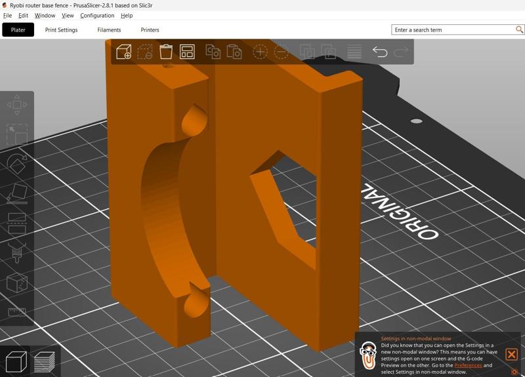Click the Copy icon in toolbar
This screenshot has width=525, height=377.
pos(213,52)
